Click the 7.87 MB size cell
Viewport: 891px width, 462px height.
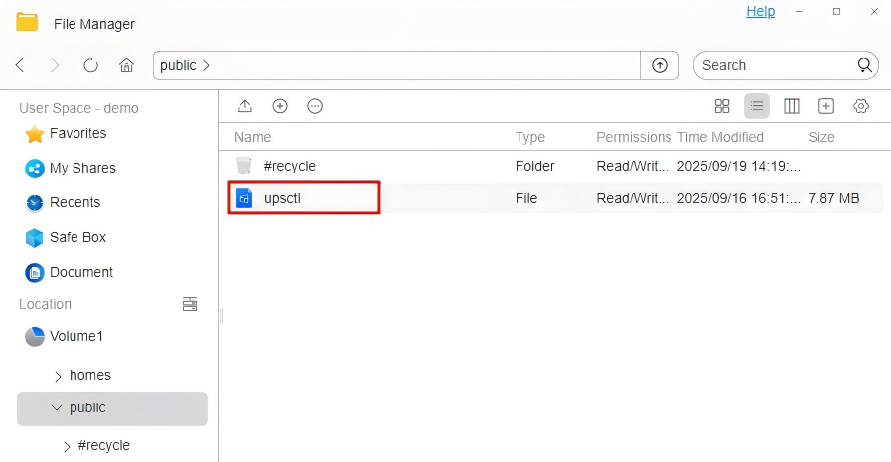[x=833, y=198]
